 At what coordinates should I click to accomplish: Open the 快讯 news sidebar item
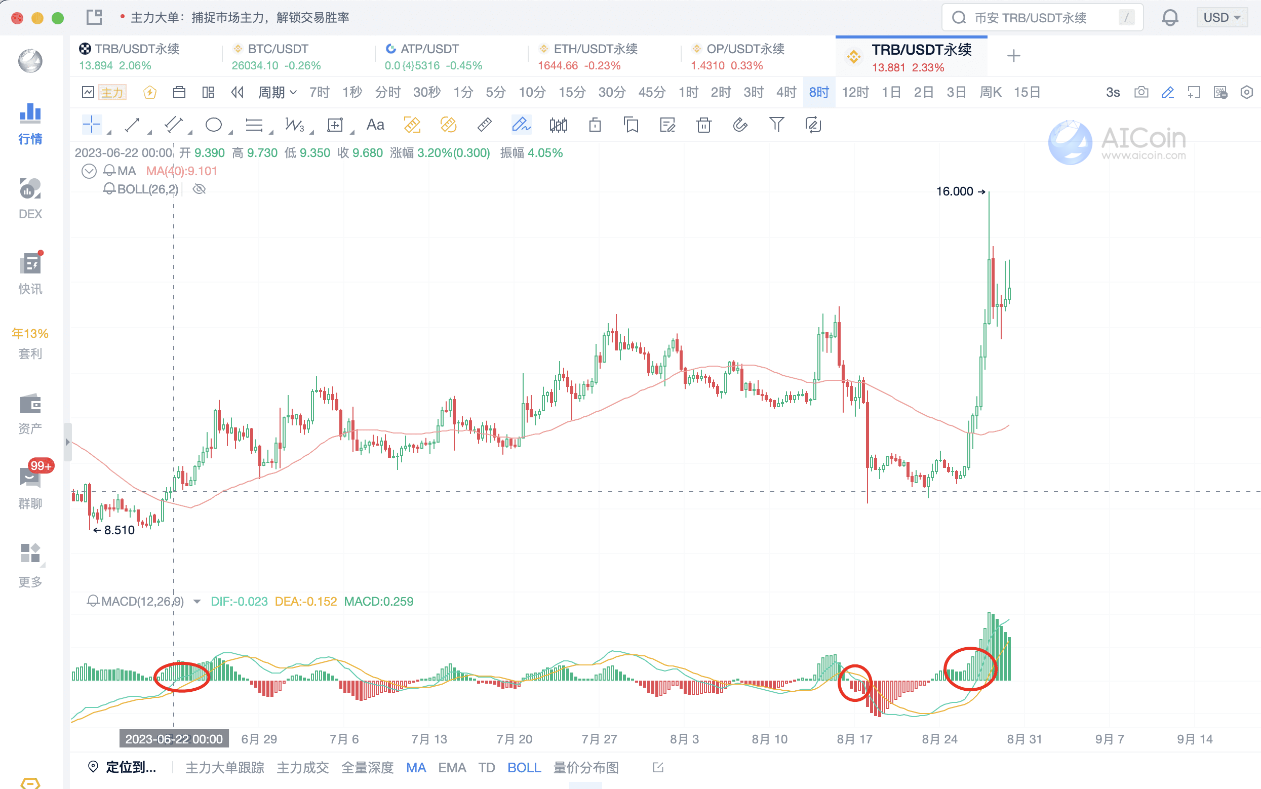[30, 274]
